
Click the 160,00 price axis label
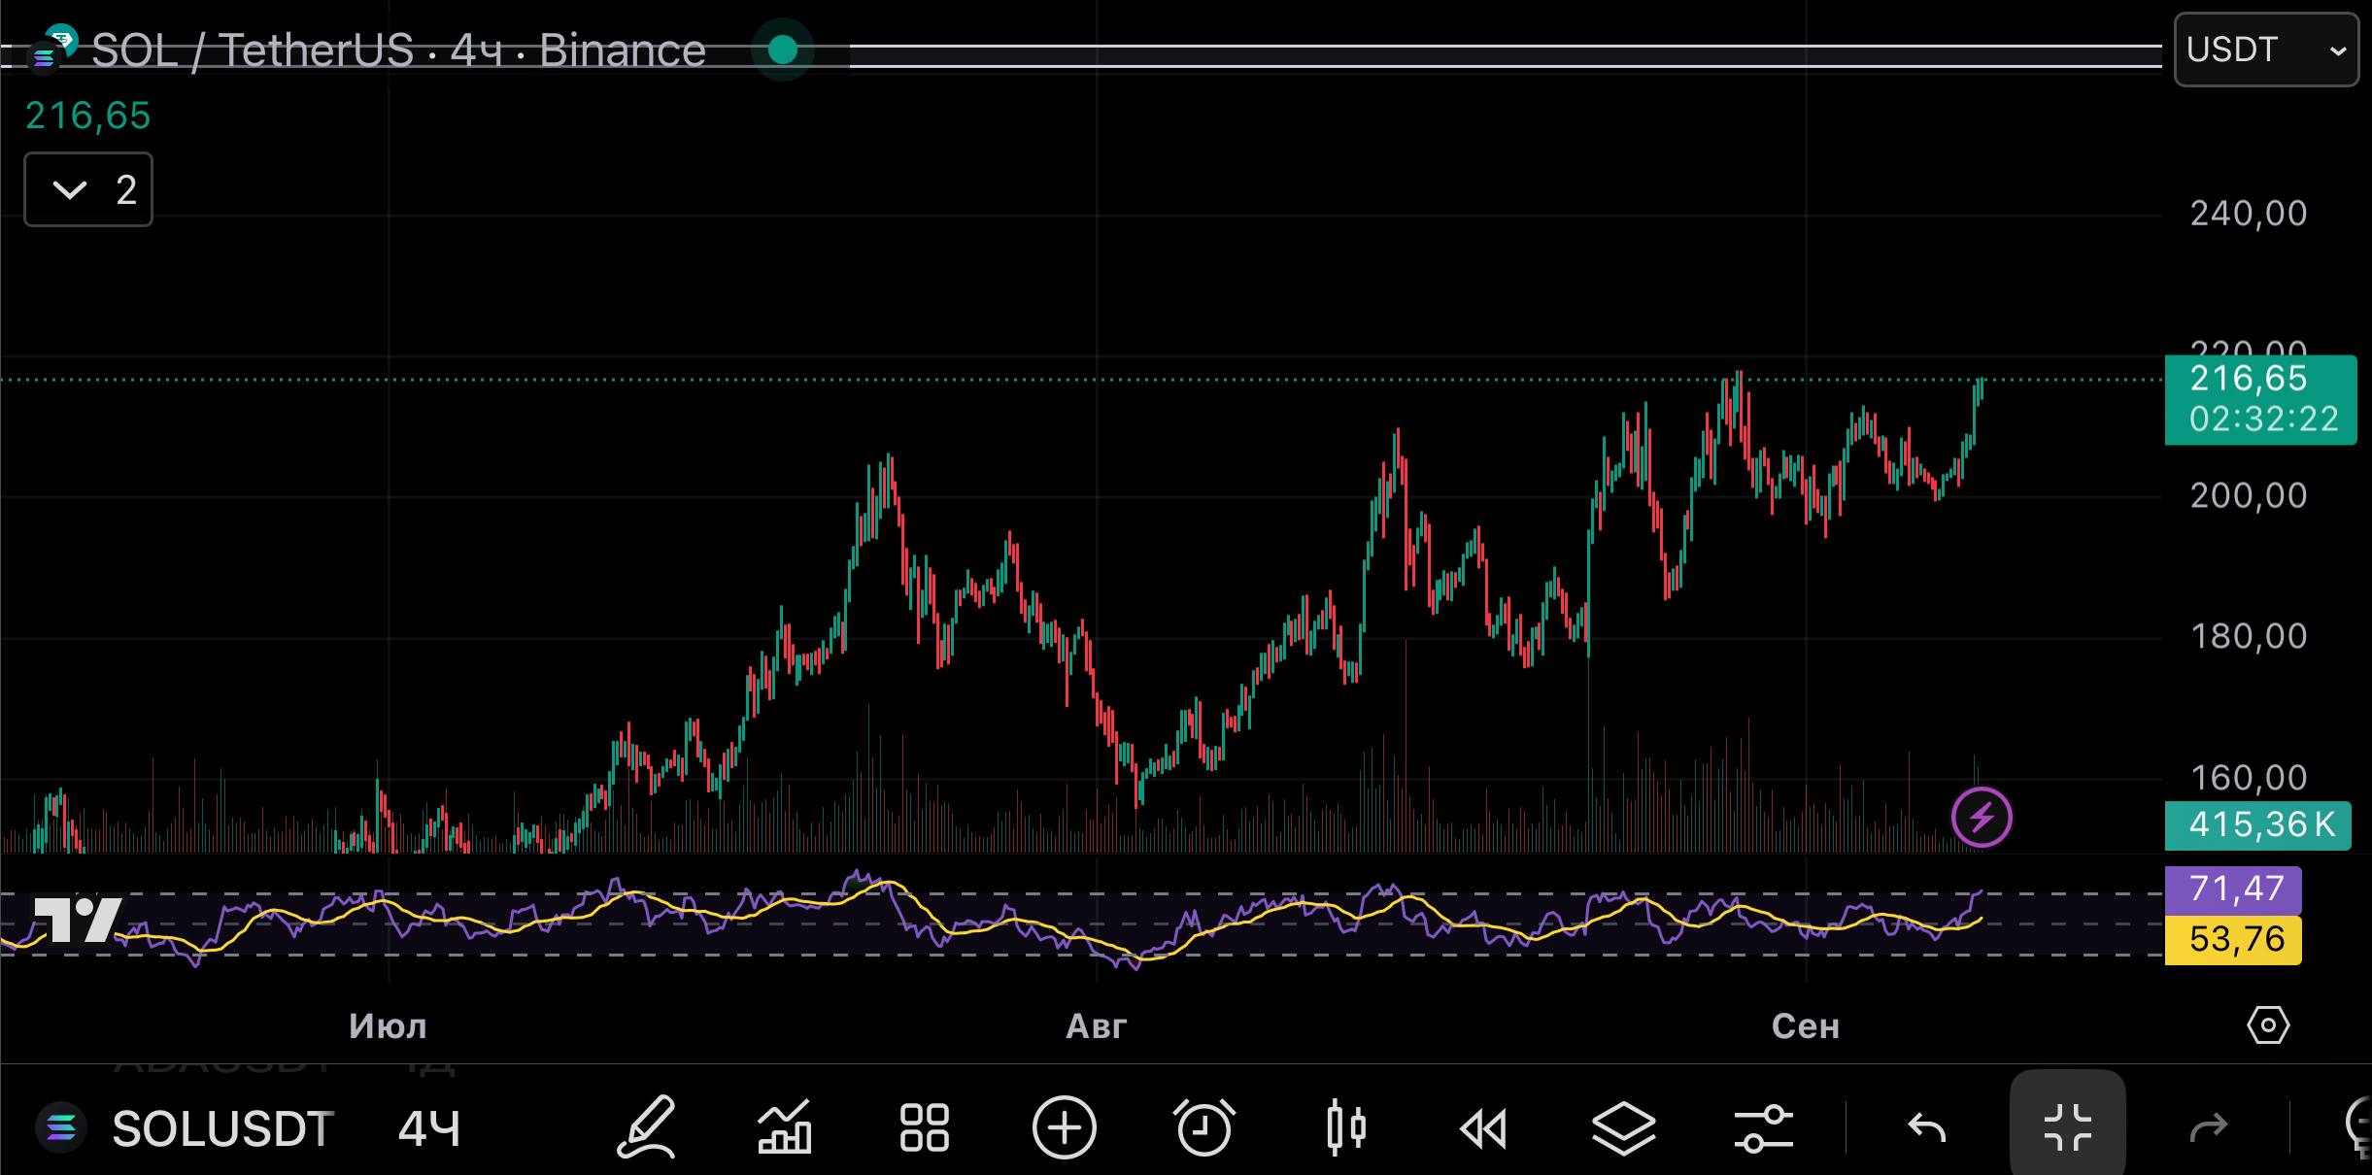2249,778
